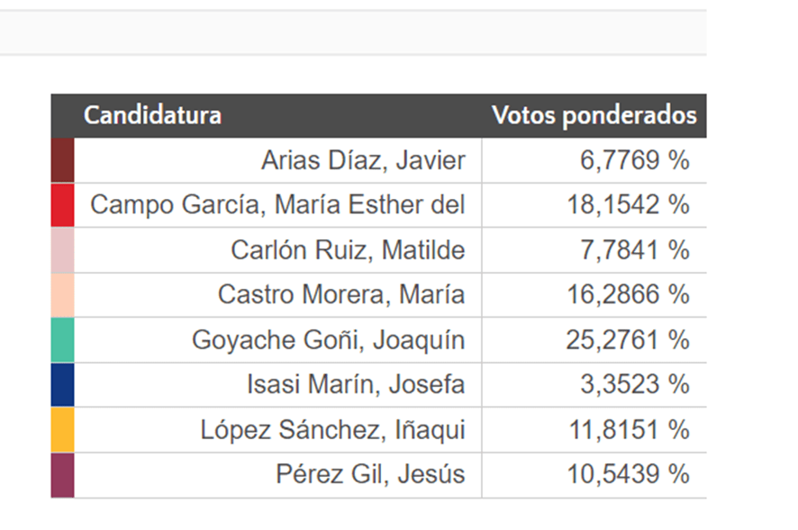Select the teal swatch beside Goyache Goñi
The width and height of the screenshot is (798, 530).
pyautogui.click(x=62, y=340)
